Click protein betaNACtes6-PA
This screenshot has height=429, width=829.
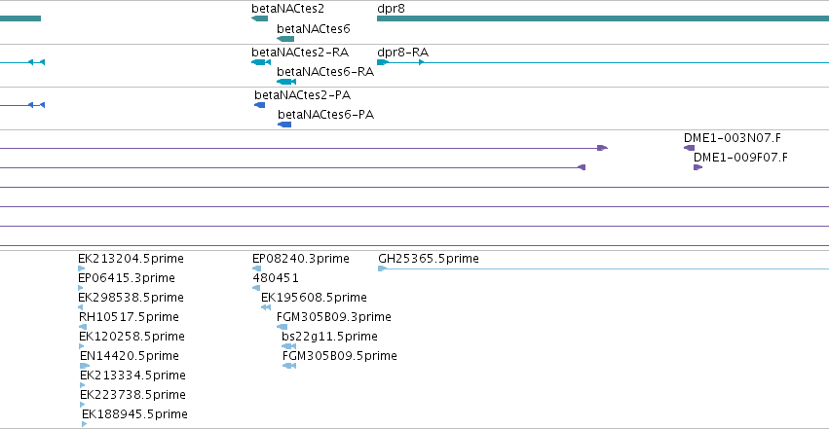tap(284, 125)
